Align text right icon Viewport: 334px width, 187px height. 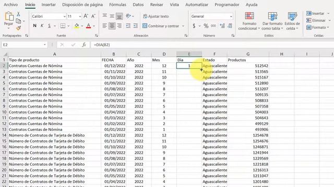[x=120, y=26]
